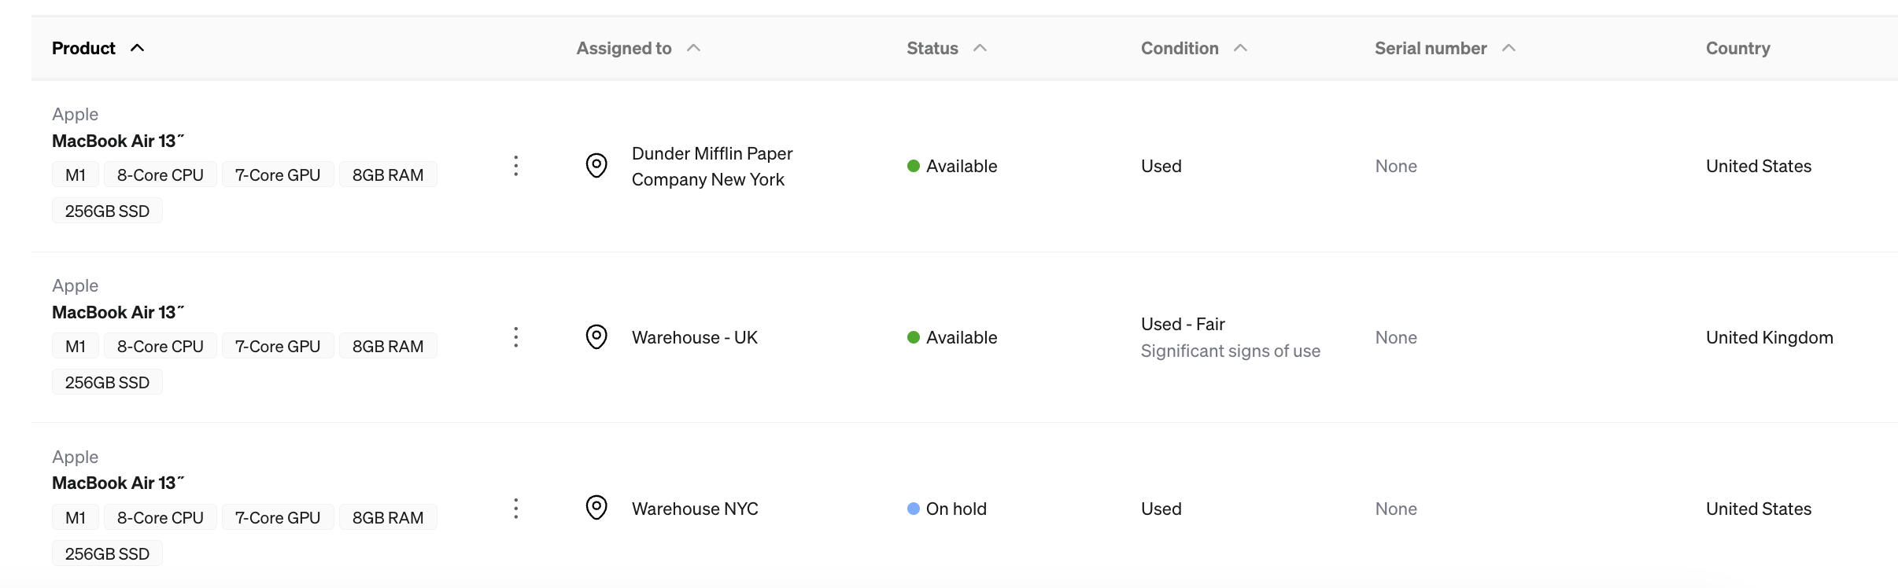Click location pin next to Warehouse - UK
Screen dimensions: 1898x588
pyautogui.click(x=596, y=337)
